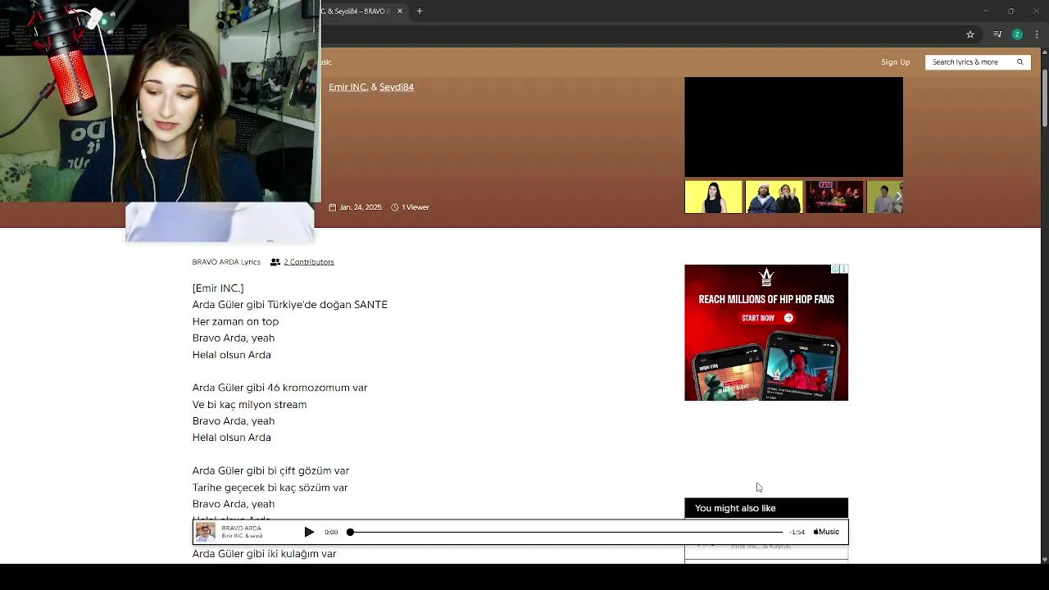
Task: Click the contributors people icon
Action: 275,262
